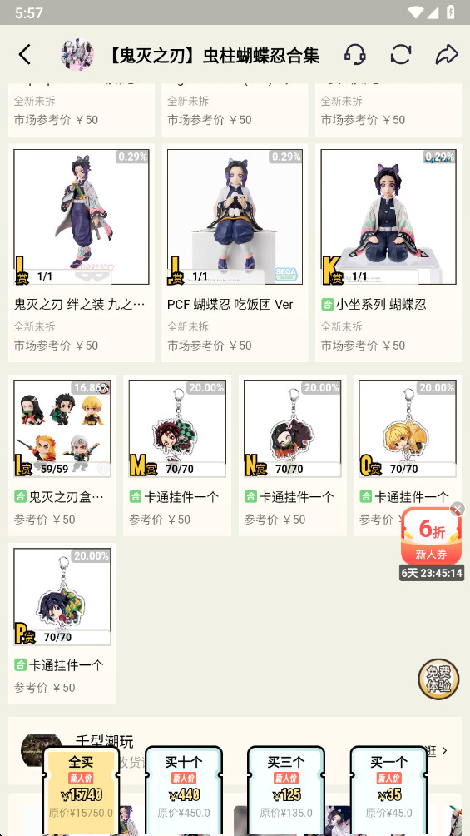Tap the 免费体验 round badge
470x836 pixels.
(438, 679)
